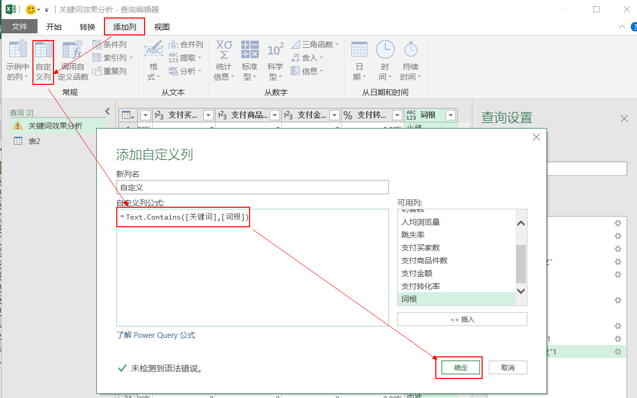The image size is (637, 398).
Task: Switch to the 视图 tab
Action: click(162, 27)
